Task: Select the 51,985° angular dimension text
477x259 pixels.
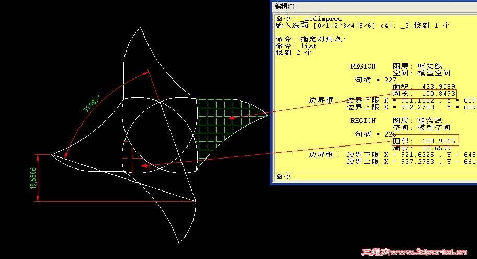Action: (x=92, y=104)
